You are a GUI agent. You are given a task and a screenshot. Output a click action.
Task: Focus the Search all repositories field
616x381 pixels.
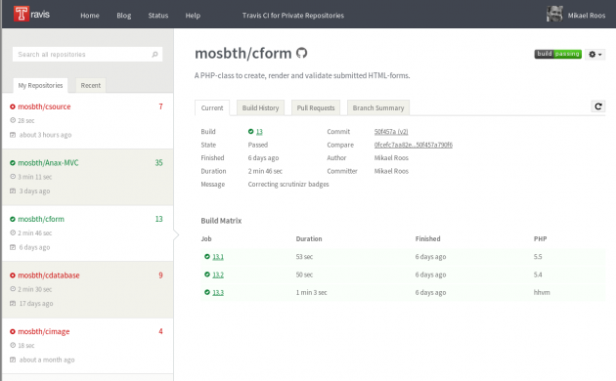(x=87, y=54)
